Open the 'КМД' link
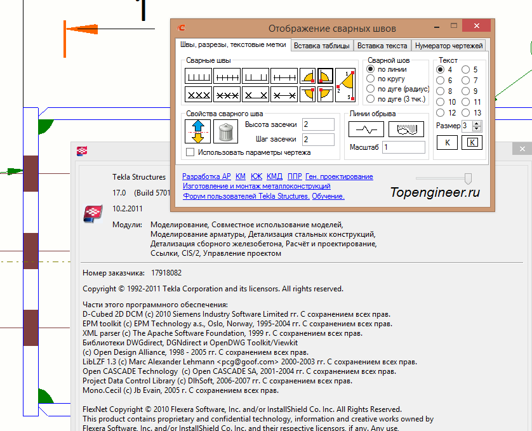Screen dimensions: 532x431 [x=274, y=176]
